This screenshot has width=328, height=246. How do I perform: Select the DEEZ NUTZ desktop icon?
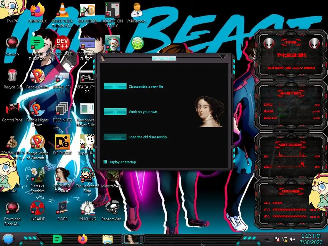point(62,111)
